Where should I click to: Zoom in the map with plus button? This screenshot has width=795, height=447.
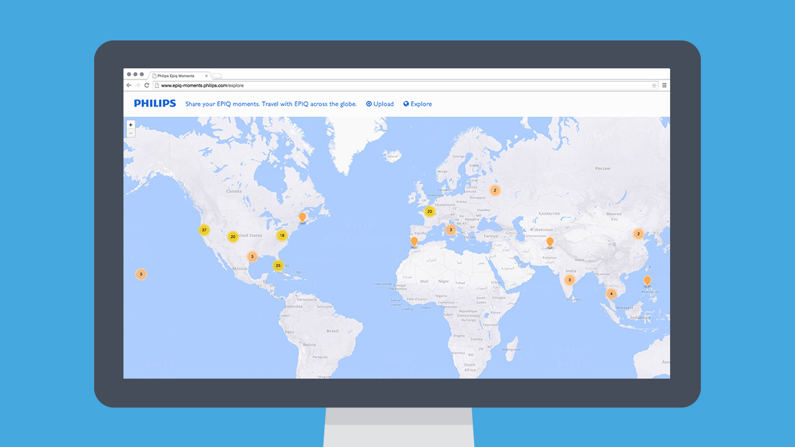(131, 125)
